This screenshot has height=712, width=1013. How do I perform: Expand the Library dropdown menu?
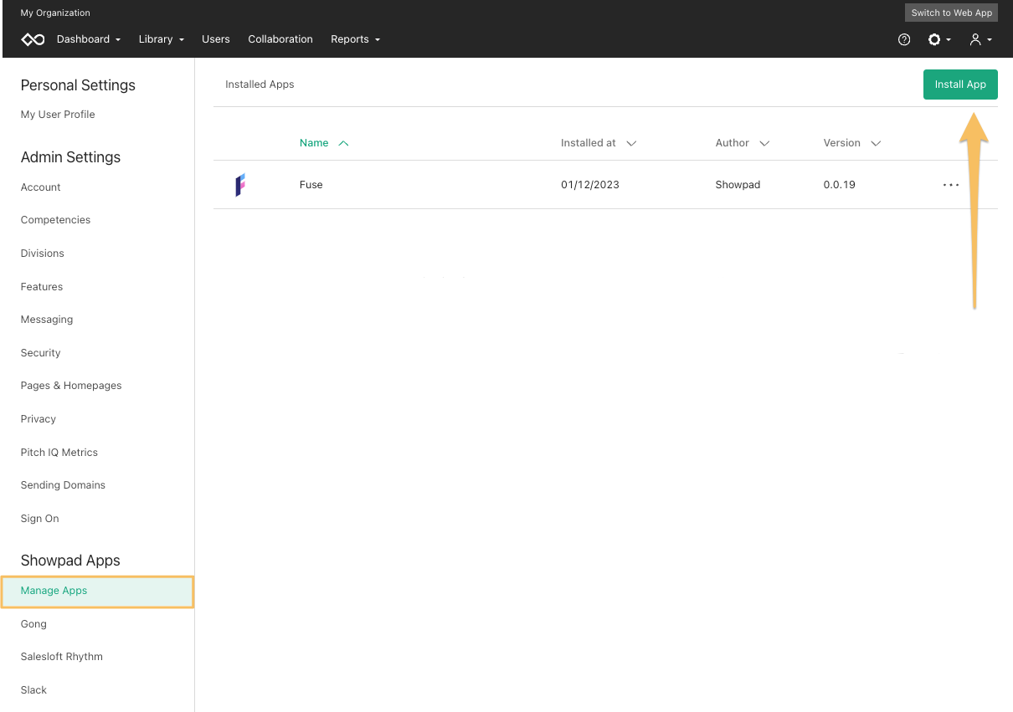162,39
